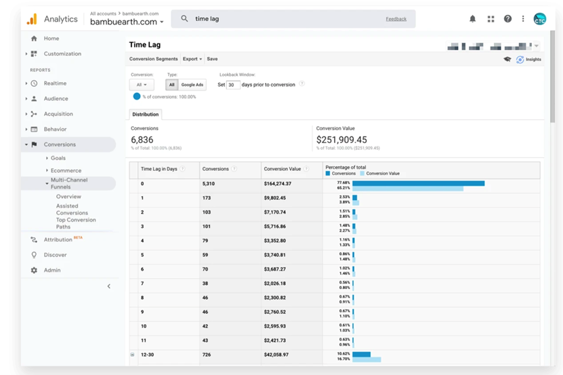Viewport: 563px width, 375px height.
Task: Open the apps grid icon
Action: (x=491, y=19)
